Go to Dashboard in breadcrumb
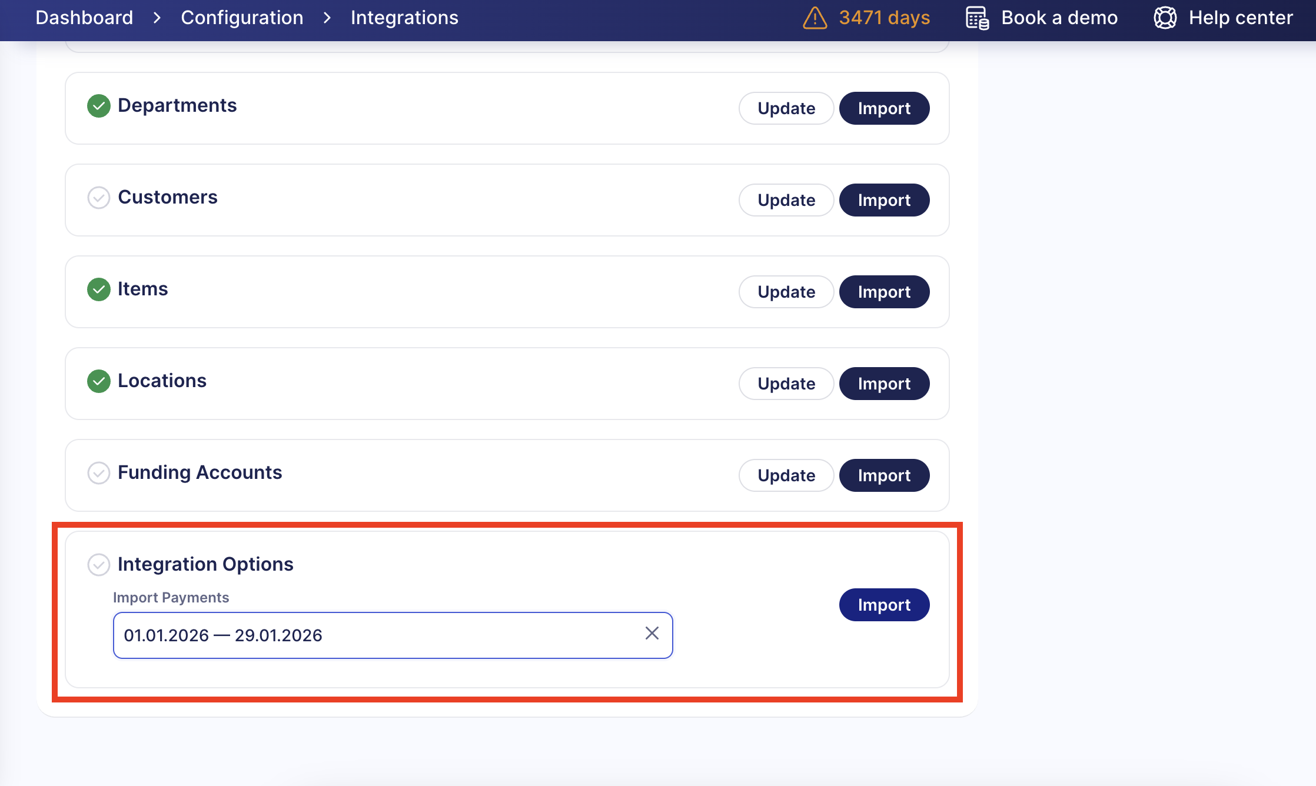 pos(84,18)
